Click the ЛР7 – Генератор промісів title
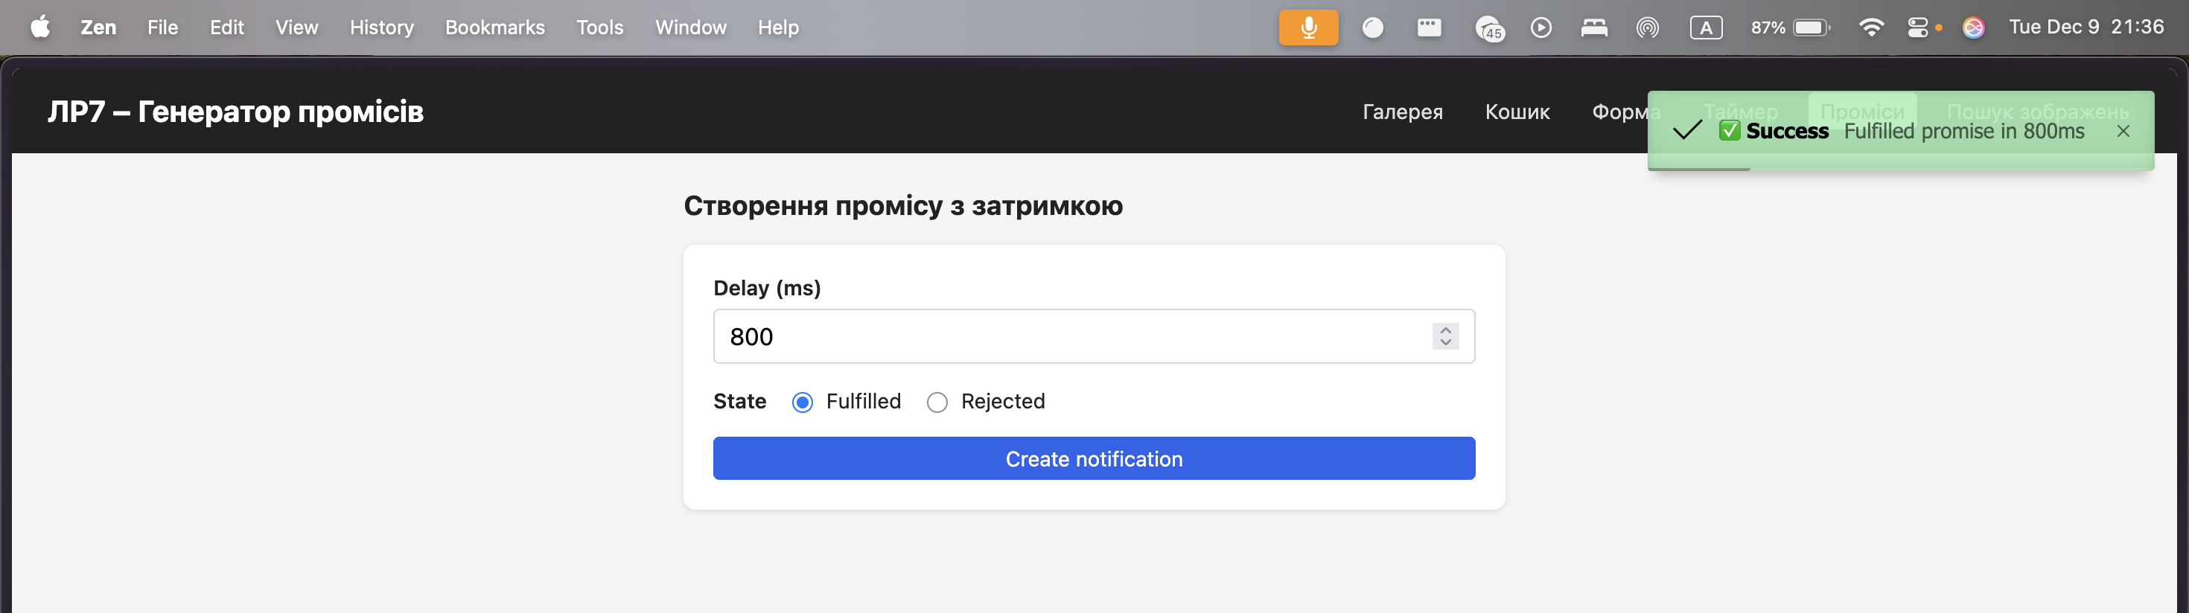Image resolution: width=2189 pixels, height=613 pixels. pos(235,112)
